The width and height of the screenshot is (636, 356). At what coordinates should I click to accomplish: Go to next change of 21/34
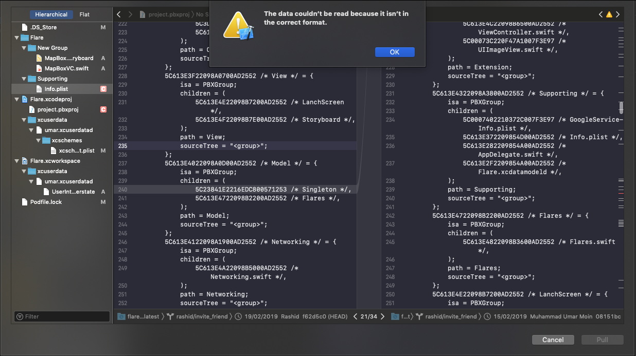click(382, 316)
